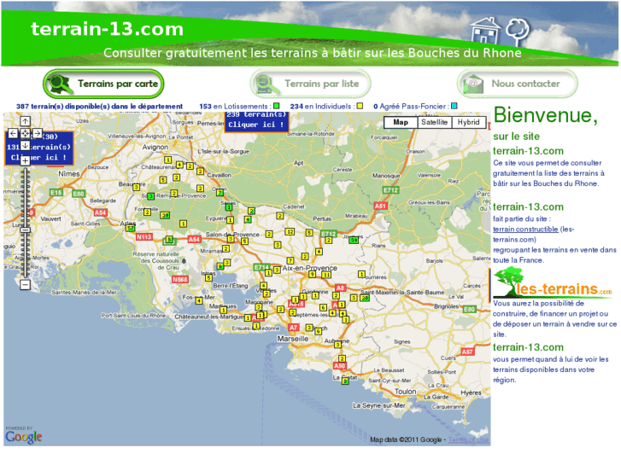The image size is (621, 465).
Task: Select yellow marker 1 south of Avignon
Action: click(168, 160)
